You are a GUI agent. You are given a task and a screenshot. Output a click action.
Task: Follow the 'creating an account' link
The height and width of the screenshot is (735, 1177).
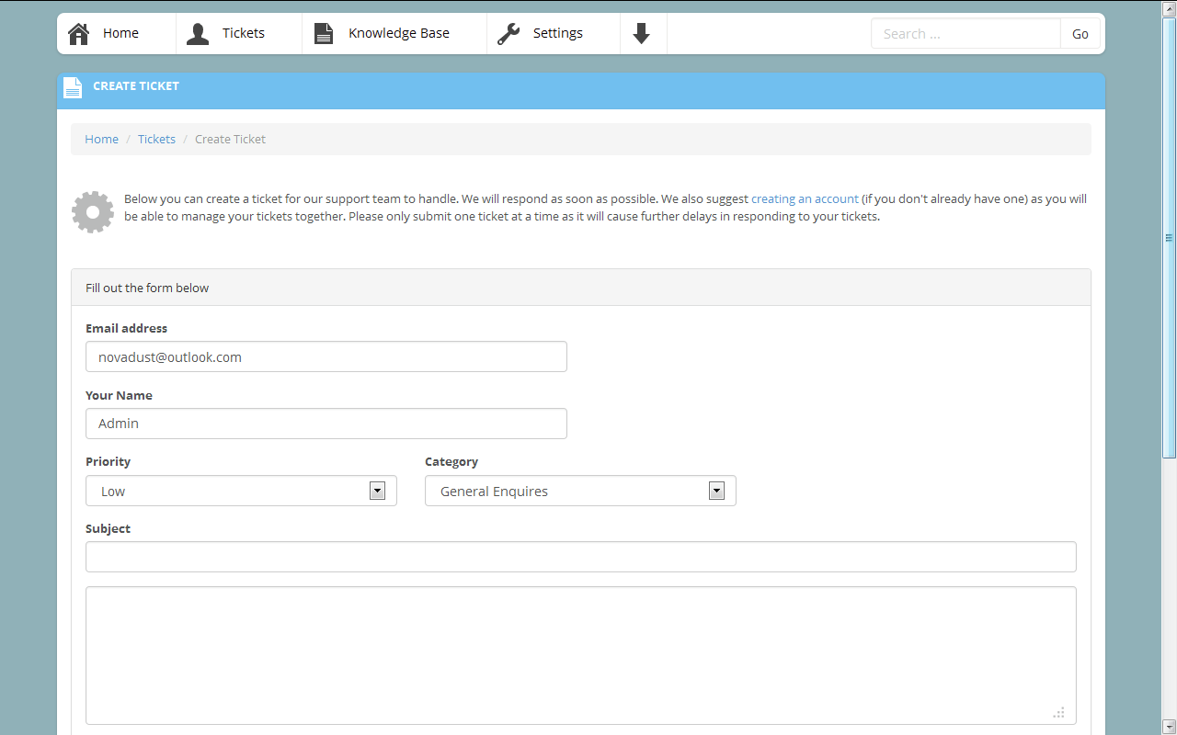pyautogui.click(x=805, y=198)
